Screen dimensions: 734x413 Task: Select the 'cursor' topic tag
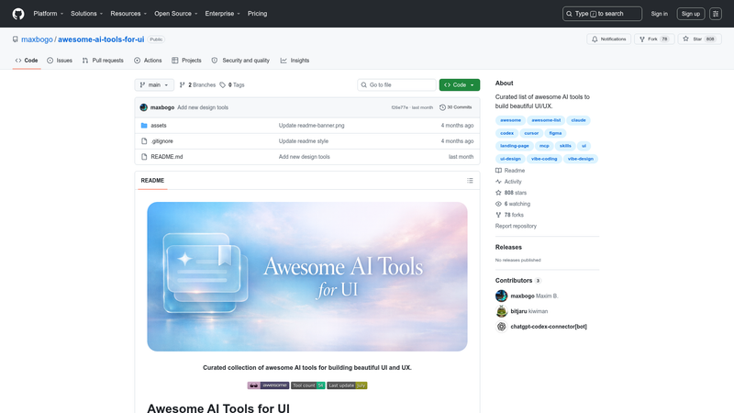point(531,133)
